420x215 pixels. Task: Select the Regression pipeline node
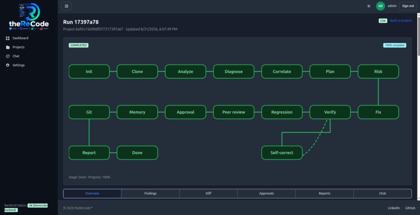tap(282, 112)
